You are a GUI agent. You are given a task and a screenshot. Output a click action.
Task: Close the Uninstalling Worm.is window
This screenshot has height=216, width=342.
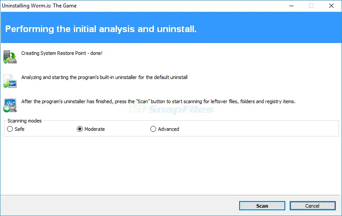click(x=331, y=6)
